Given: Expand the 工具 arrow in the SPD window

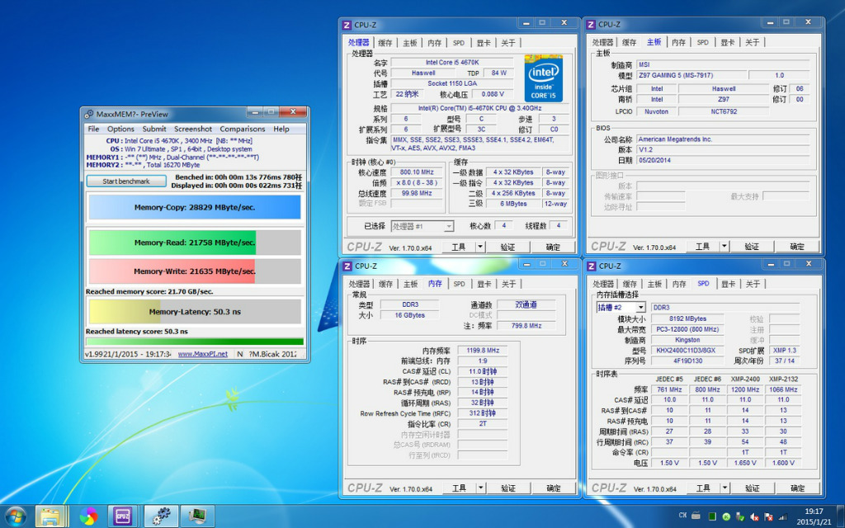Looking at the screenshot, I should pos(725,488).
